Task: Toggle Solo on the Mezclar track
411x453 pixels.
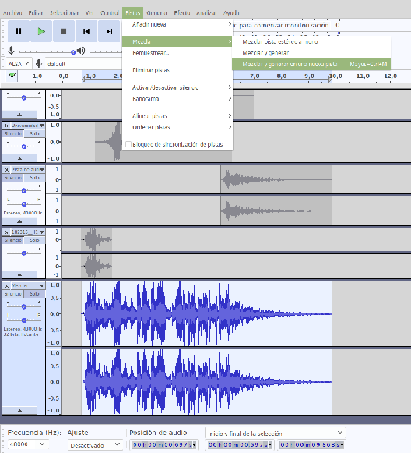Action: pyautogui.click(x=34, y=294)
